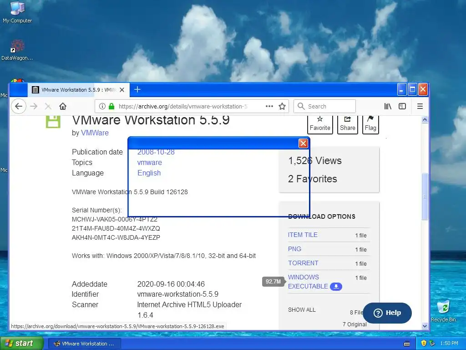Maximize the Firefox browser window

pyautogui.click(x=412, y=90)
